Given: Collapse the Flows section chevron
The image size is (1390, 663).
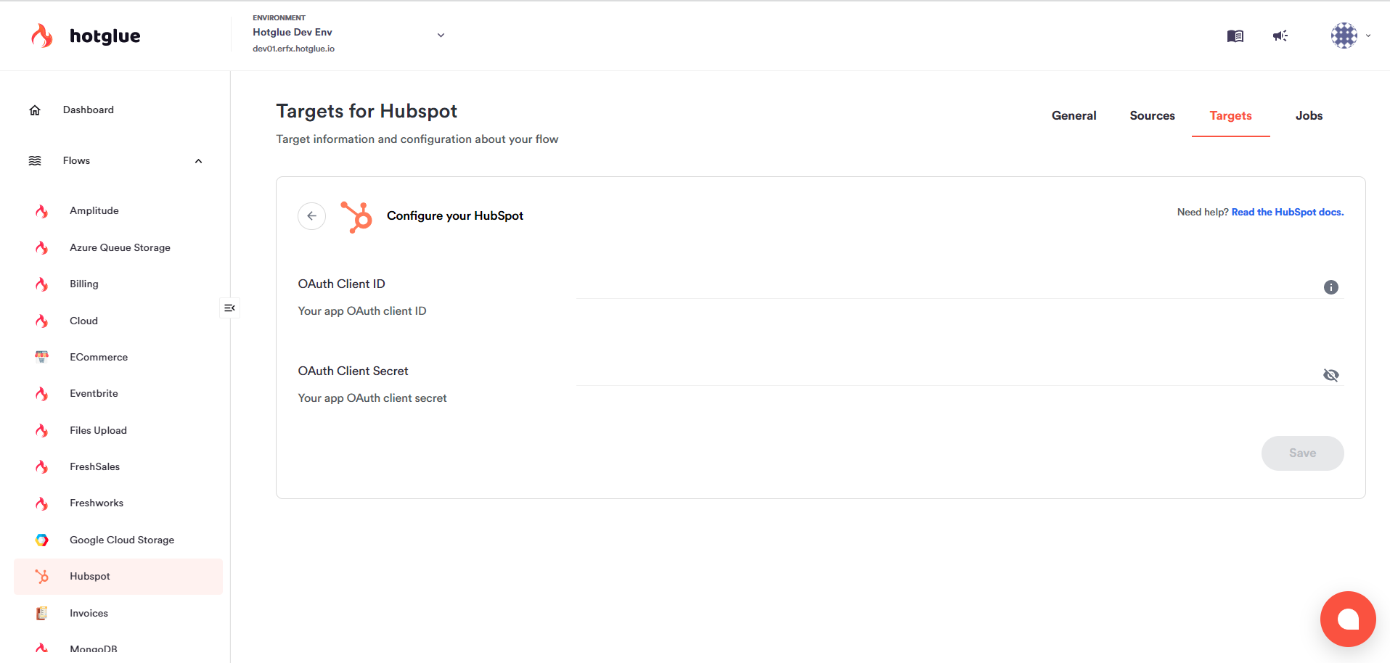Looking at the screenshot, I should click(x=198, y=161).
